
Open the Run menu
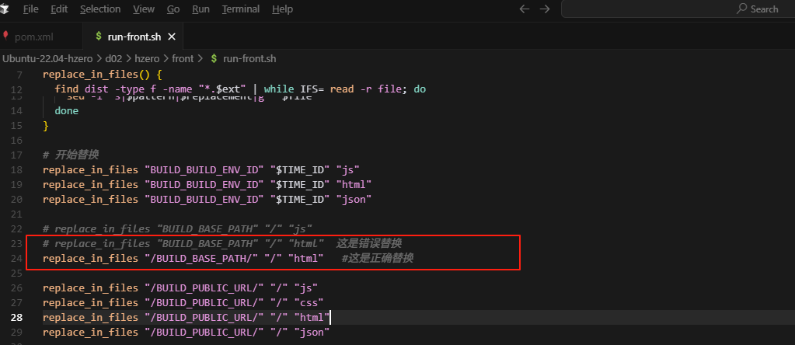pos(200,9)
